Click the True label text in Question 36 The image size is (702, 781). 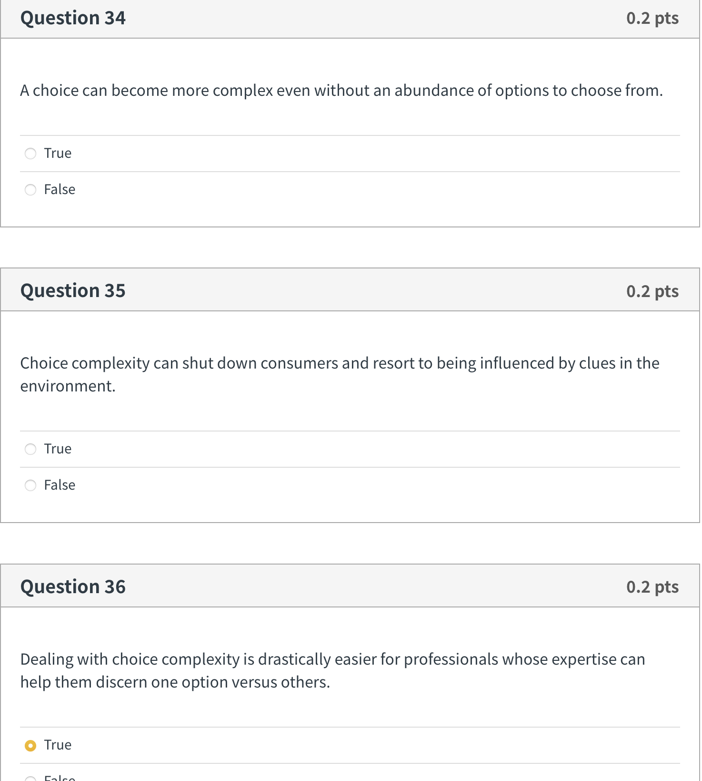pos(57,744)
